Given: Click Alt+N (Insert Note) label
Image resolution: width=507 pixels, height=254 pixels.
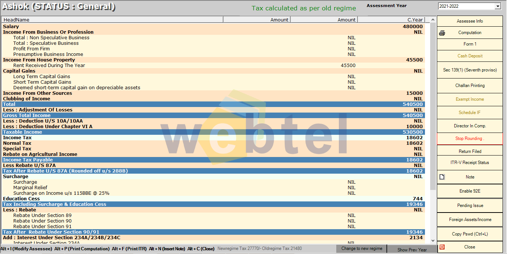Looking at the screenshot, I should [167, 249].
